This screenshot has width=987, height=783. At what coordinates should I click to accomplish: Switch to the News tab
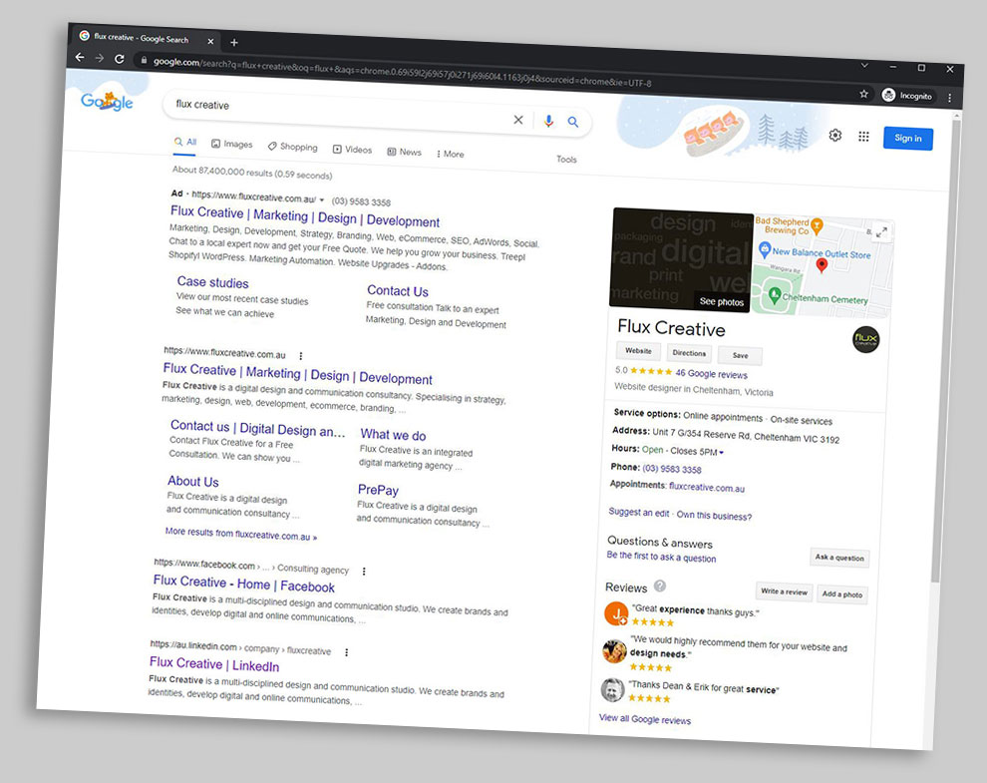click(x=404, y=152)
